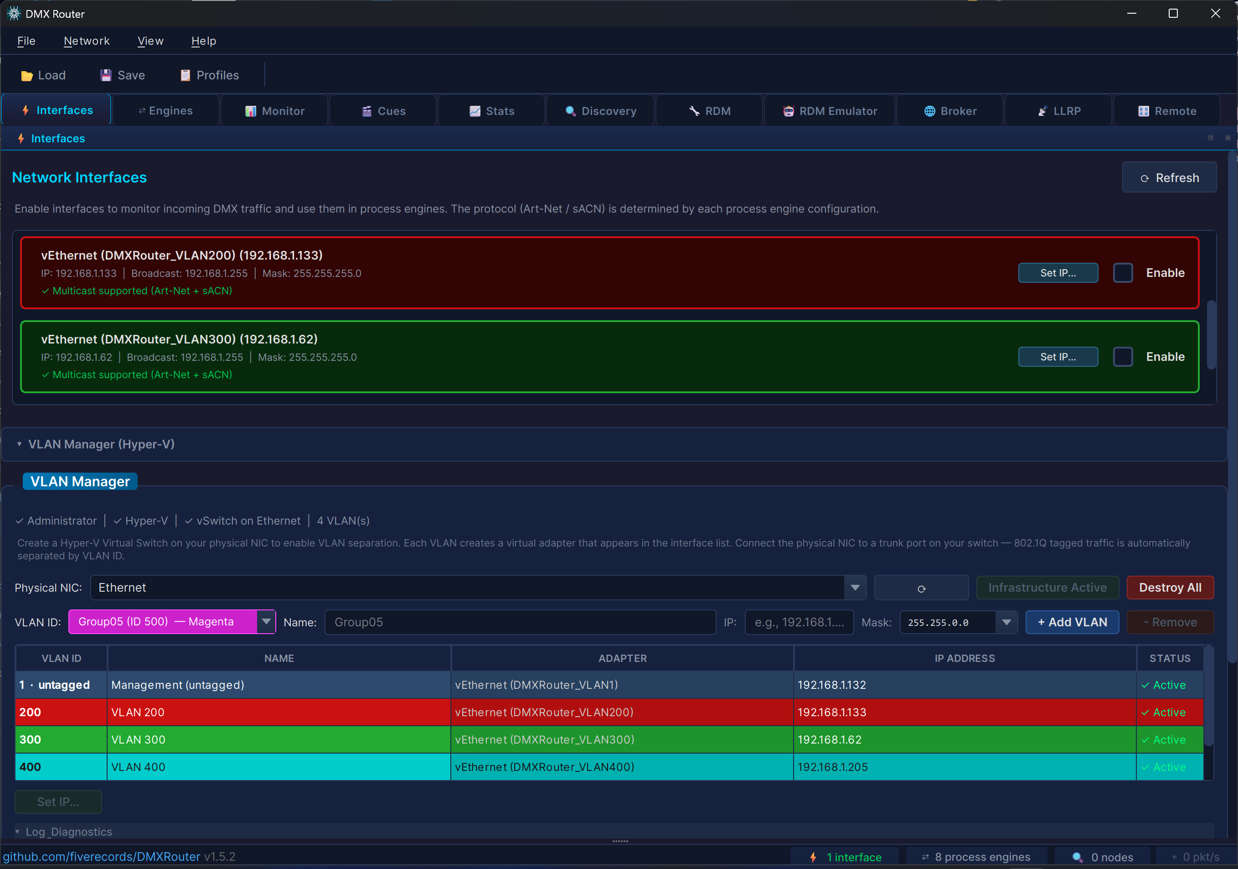Open the VLAN ID Group05 Magenta dropdown

coord(266,622)
